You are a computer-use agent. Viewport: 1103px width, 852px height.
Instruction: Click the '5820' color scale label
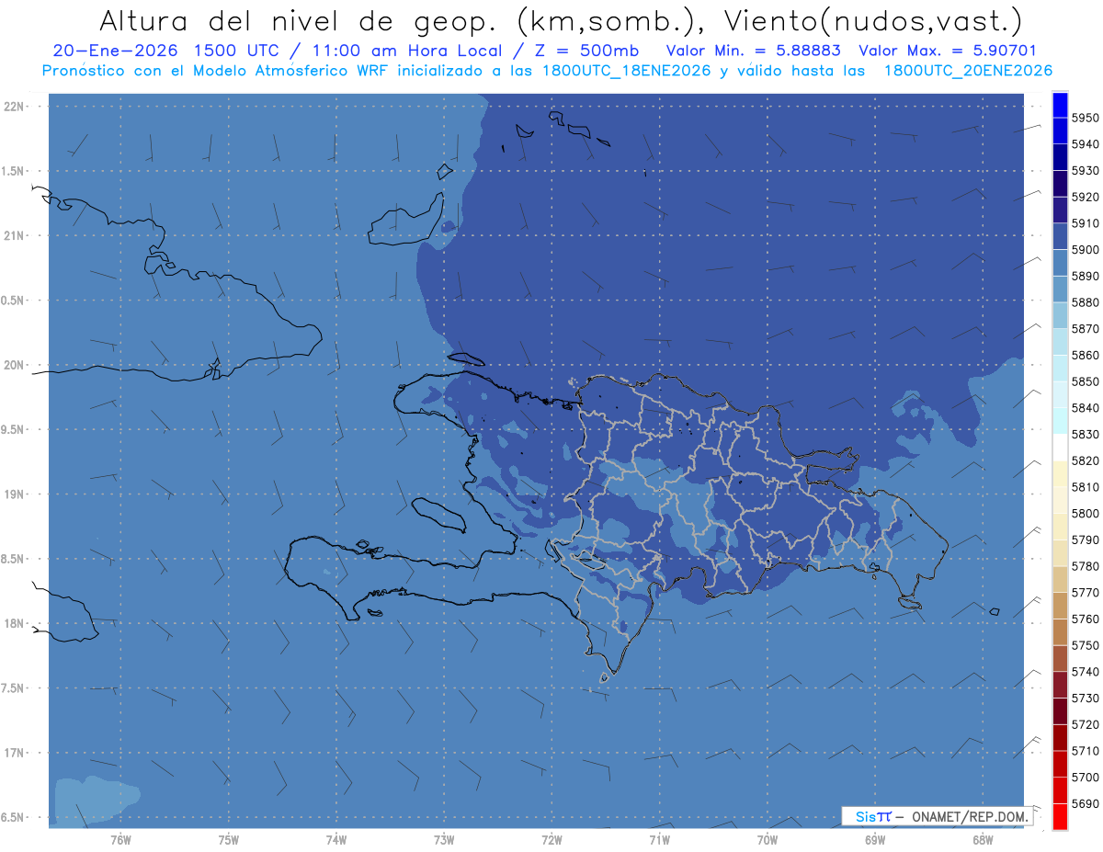[1086, 460]
